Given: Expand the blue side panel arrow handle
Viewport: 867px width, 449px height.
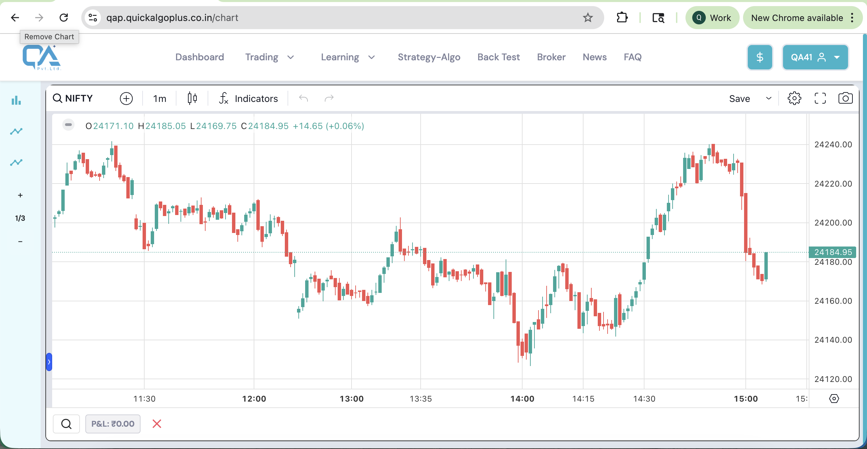Looking at the screenshot, I should click(x=49, y=362).
